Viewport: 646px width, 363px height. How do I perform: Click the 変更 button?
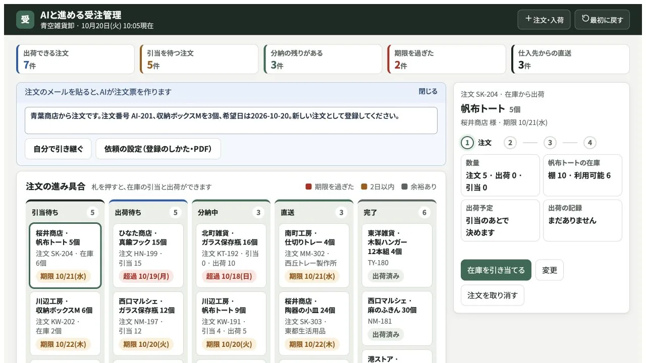(550, 270)
